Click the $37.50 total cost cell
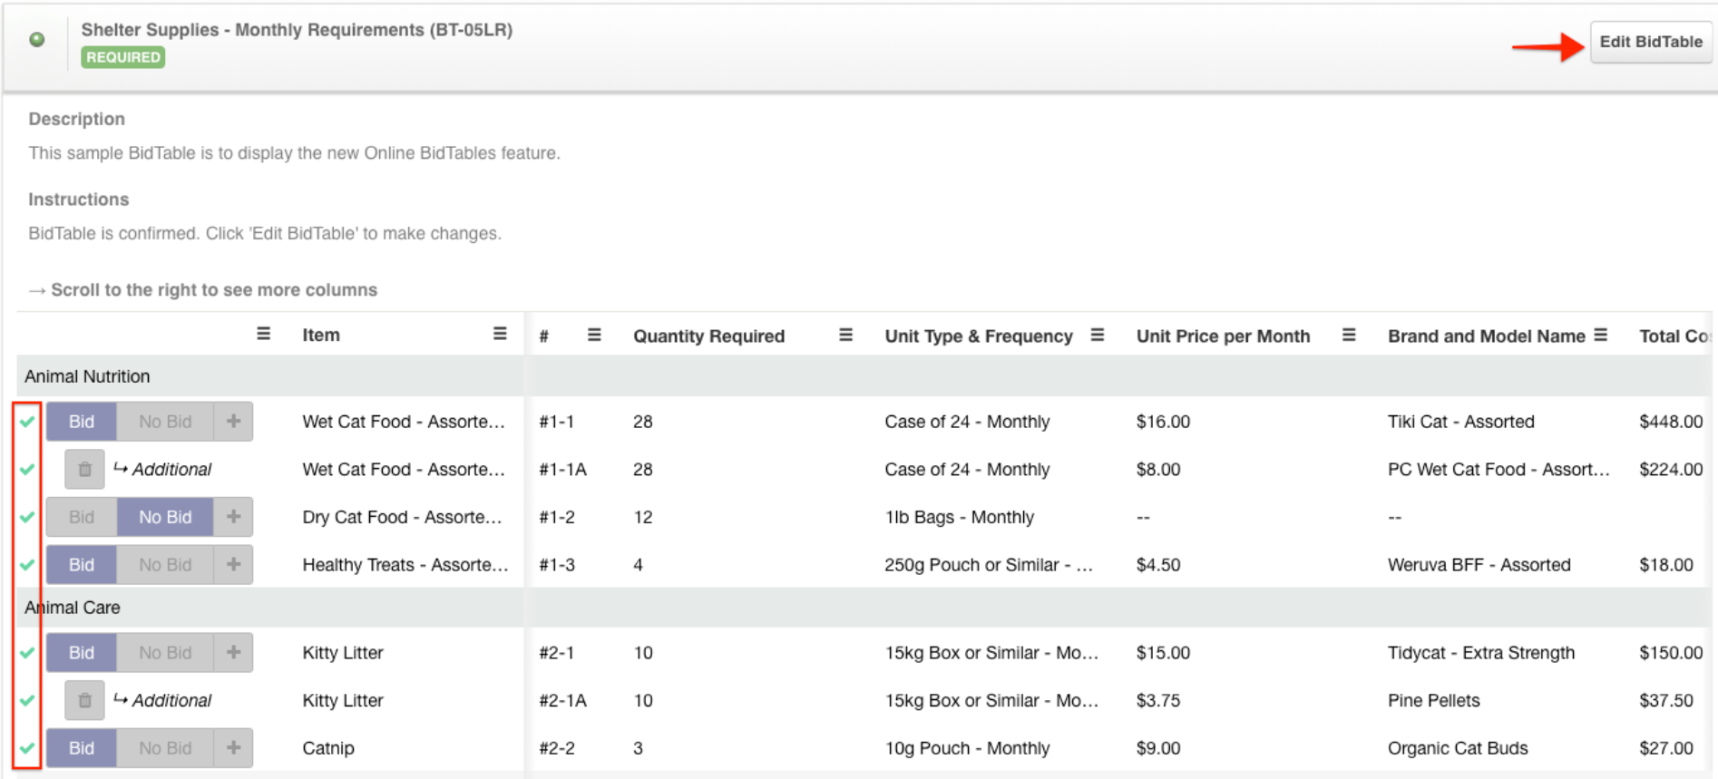 [1665, 700]
